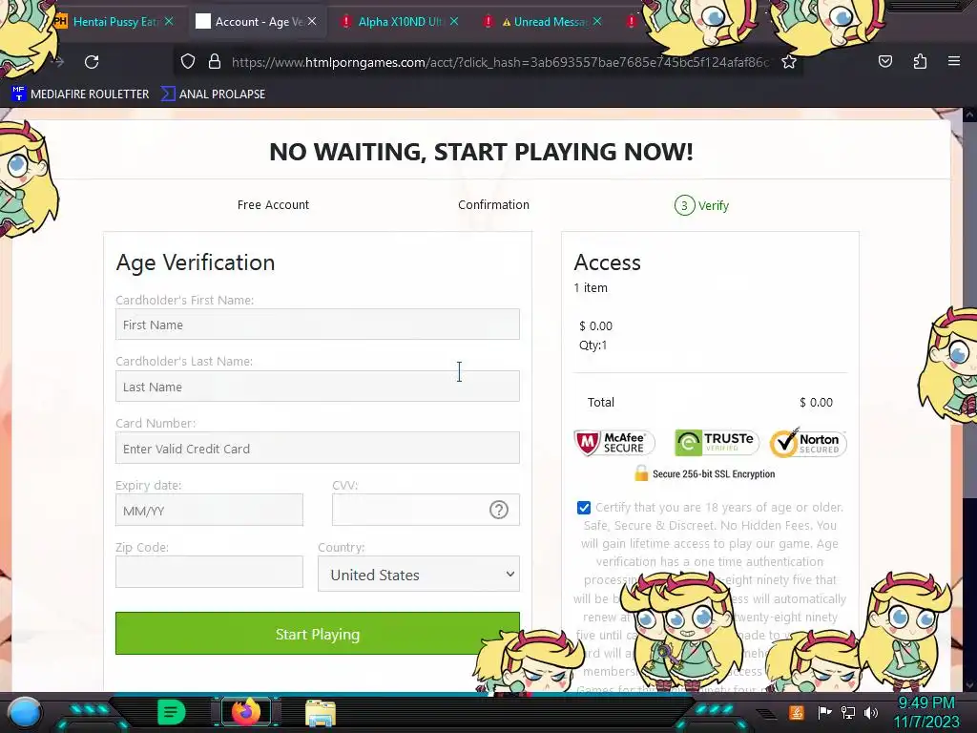Open the Extensions puzzle icon

click(920, 61)
